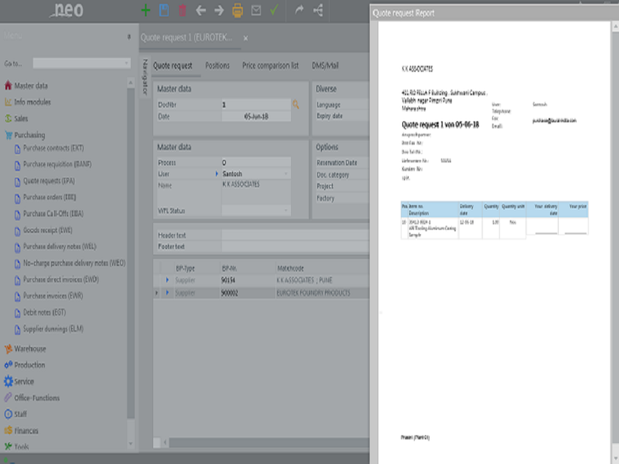Viewport: 619px width, 464px height.
Task: Close the Quote request 1 tab
Action: (x=245, y=38)
